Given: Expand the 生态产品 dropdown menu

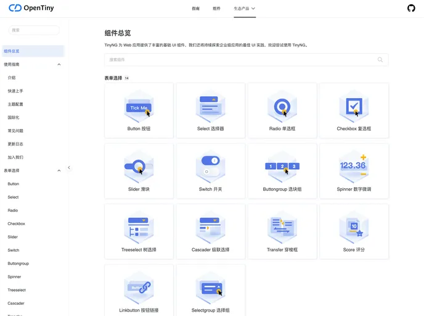Looking at the screenshot, I should [x=245, y=9].
